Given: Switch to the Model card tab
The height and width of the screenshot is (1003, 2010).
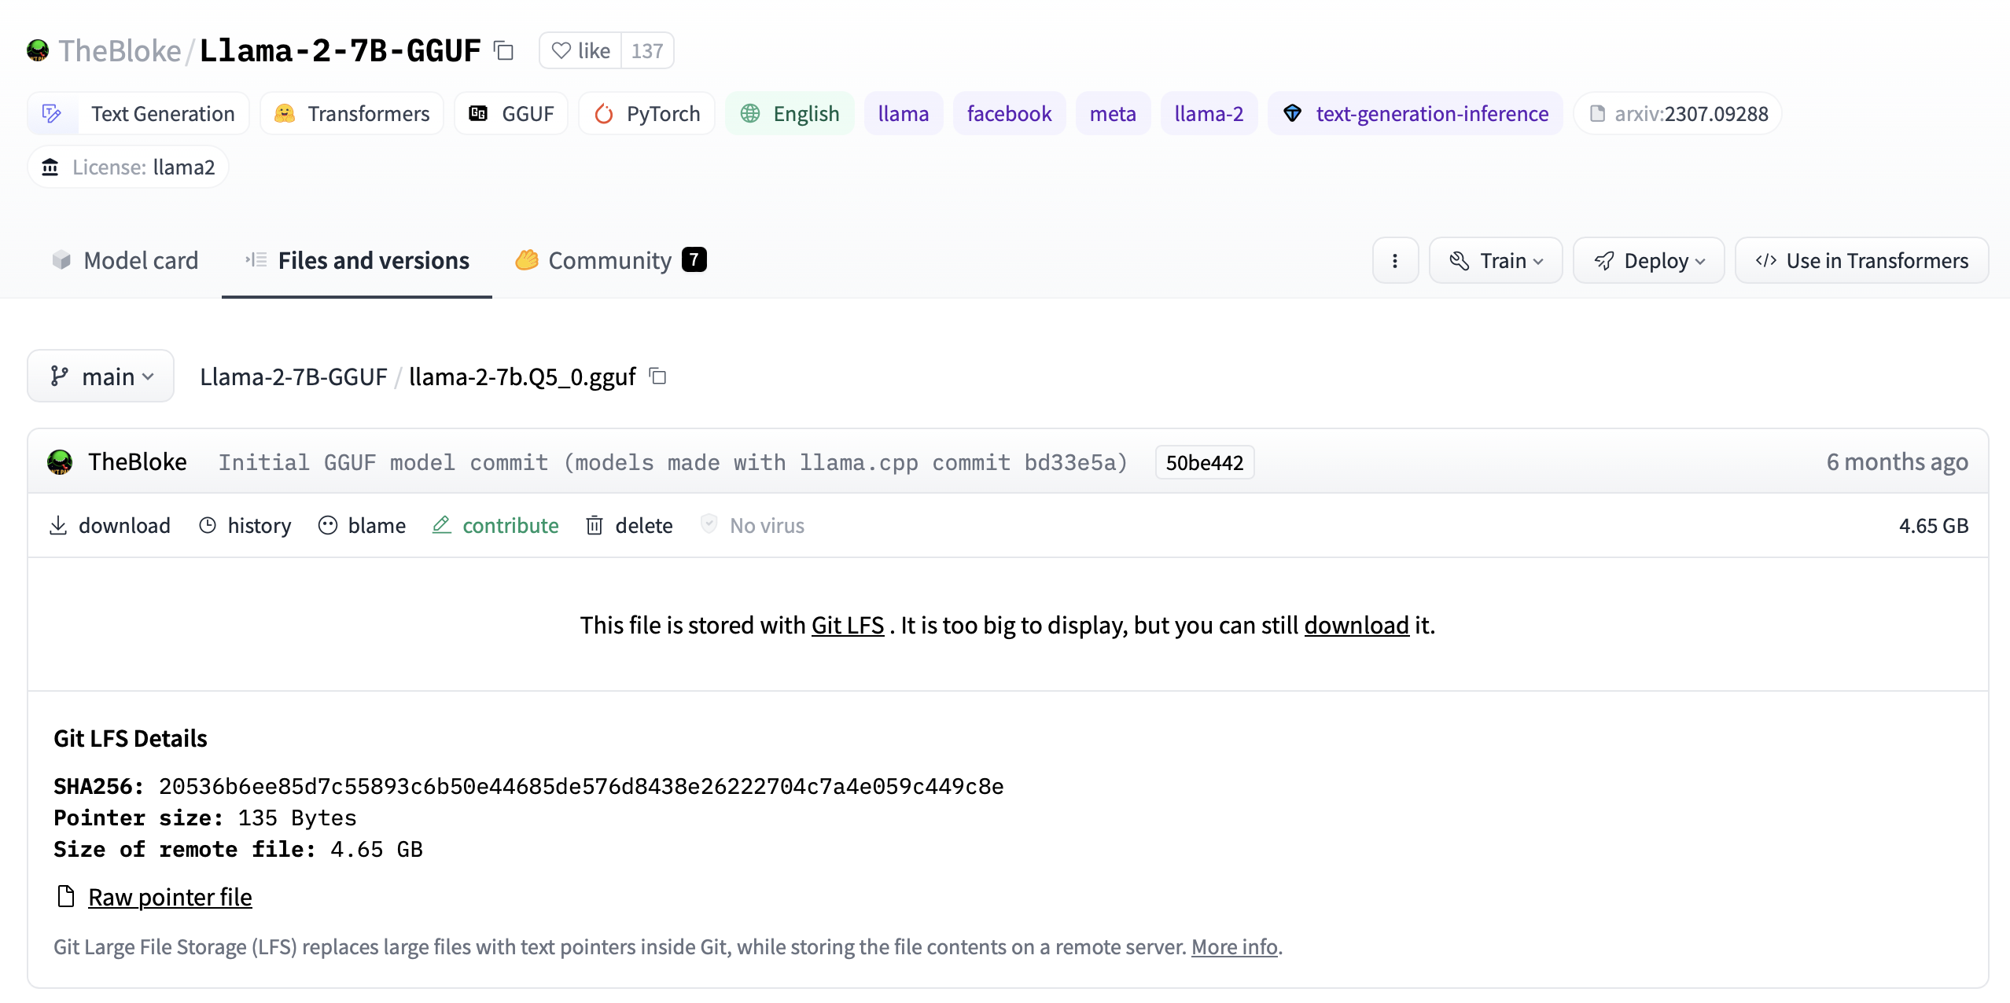Looking at the screenshot, I should click(x=125, y=260).
